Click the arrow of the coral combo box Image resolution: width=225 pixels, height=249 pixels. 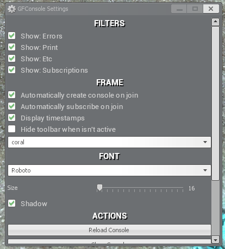click(205, 142)
